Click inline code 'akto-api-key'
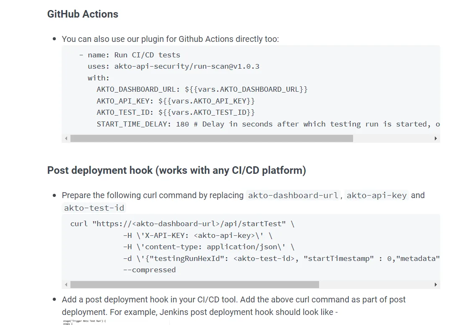The height and width of the screenshot is (325, 465). [x=377, y=196]
